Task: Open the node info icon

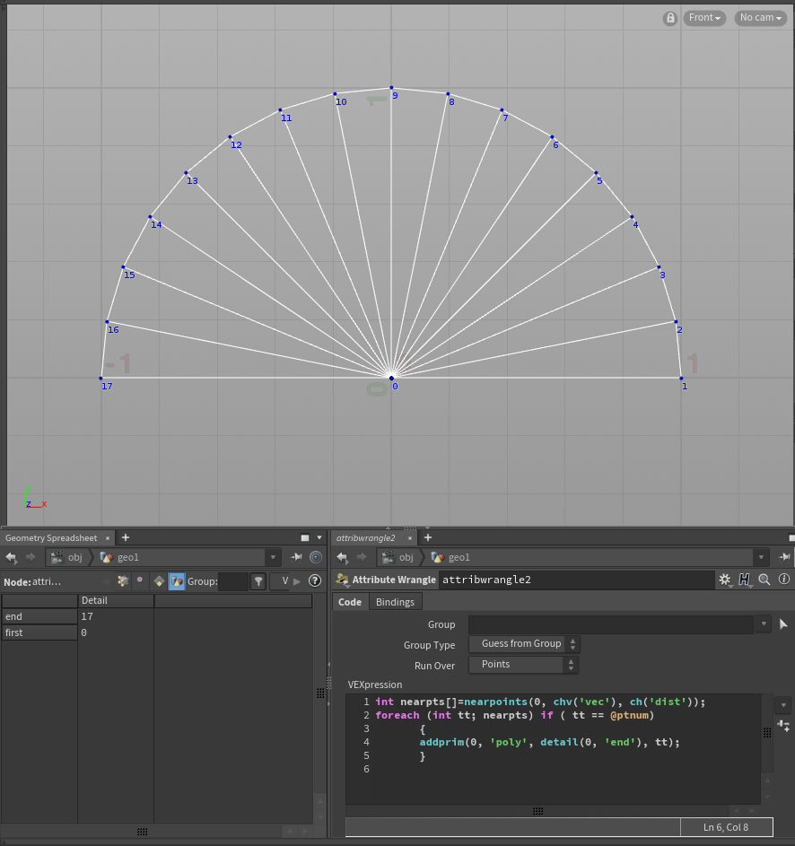Action: [784, 580]
